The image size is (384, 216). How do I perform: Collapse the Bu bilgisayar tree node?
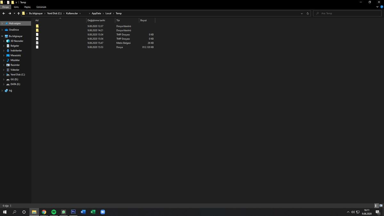(x=2, y=36)
